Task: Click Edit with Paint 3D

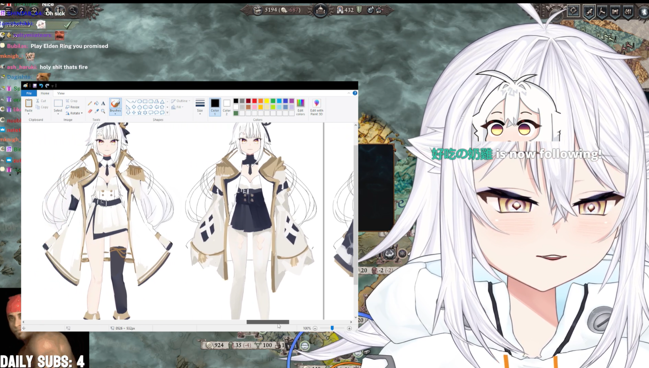Action: pyautogui.click(x=316, y=107)
